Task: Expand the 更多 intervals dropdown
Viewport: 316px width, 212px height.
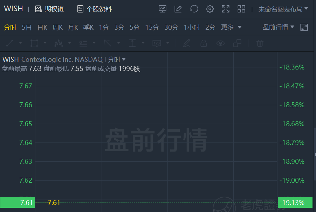Action: point(231,27)
